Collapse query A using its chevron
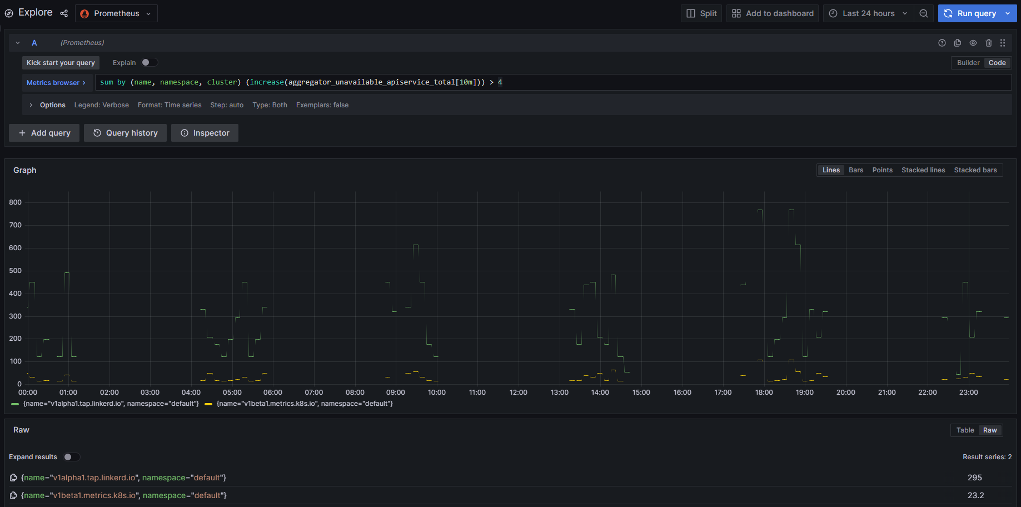This screenshot has width=1021, height=507. (x=17, y=42)
